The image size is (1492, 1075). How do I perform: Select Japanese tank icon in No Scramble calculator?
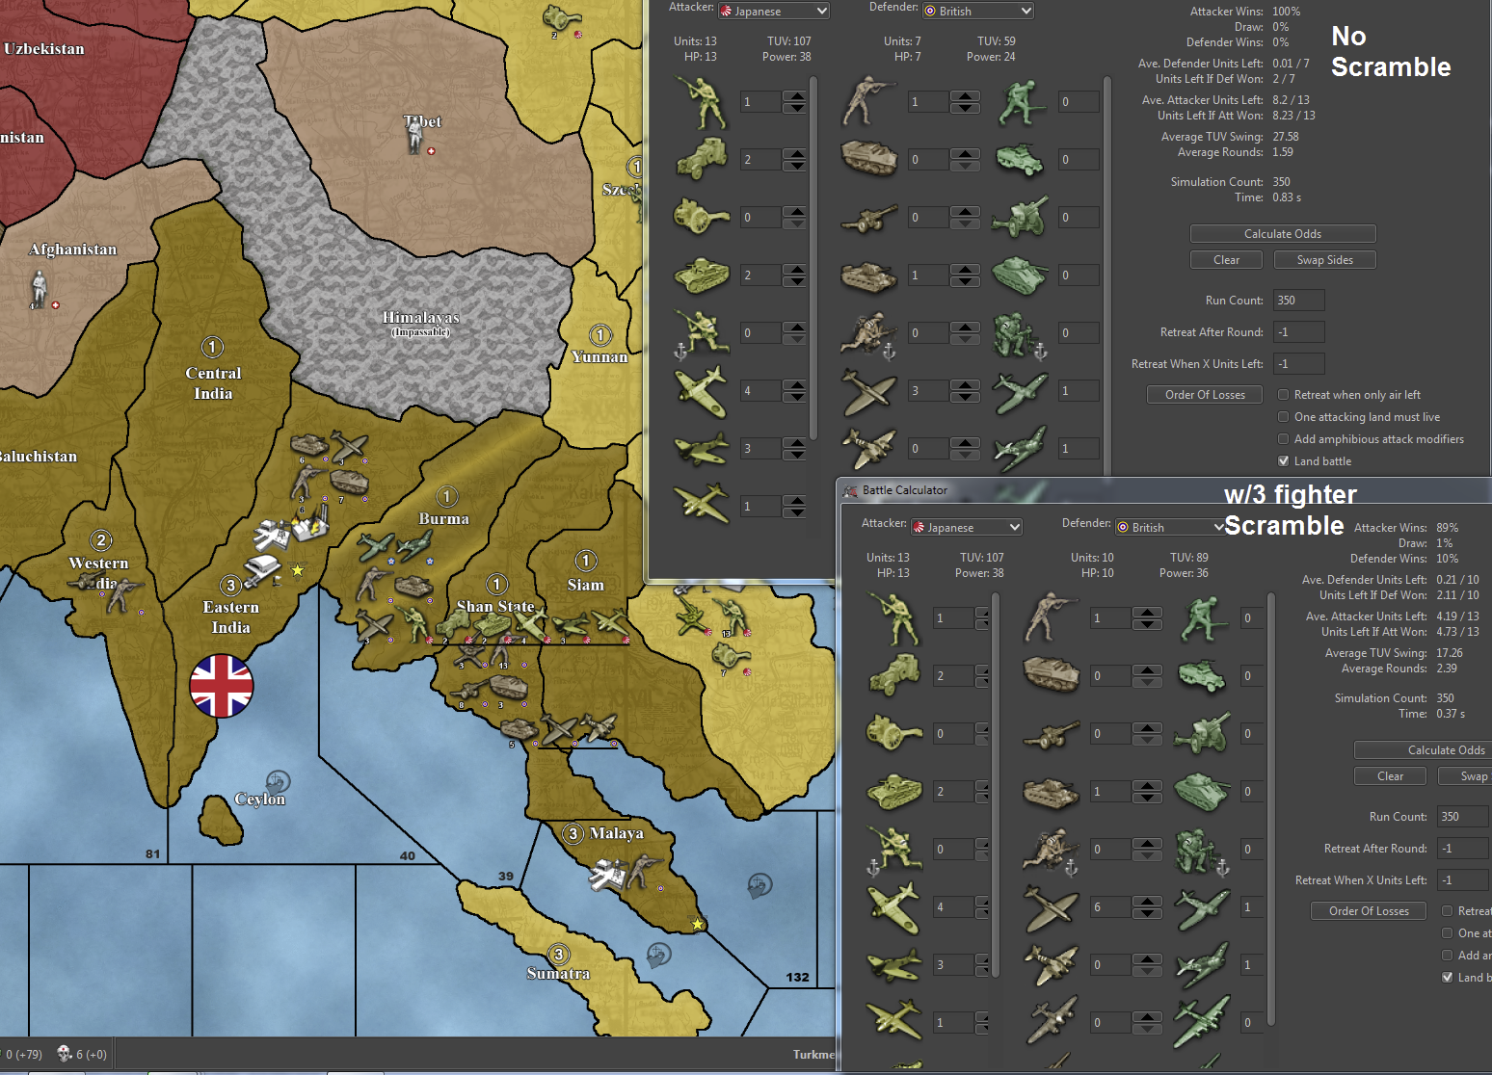pos(701,275)
